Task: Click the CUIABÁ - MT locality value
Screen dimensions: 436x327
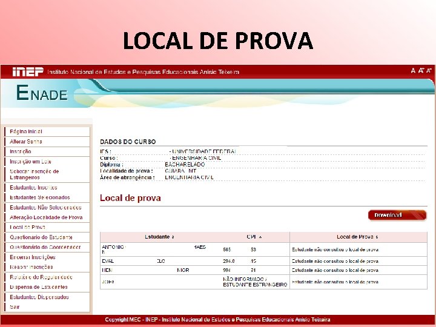Action: [180, 171]
